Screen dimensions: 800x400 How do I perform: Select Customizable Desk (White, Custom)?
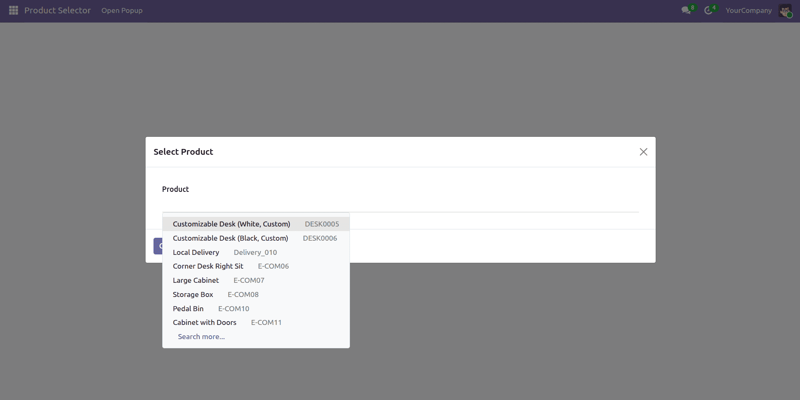[x=231, y=224]
